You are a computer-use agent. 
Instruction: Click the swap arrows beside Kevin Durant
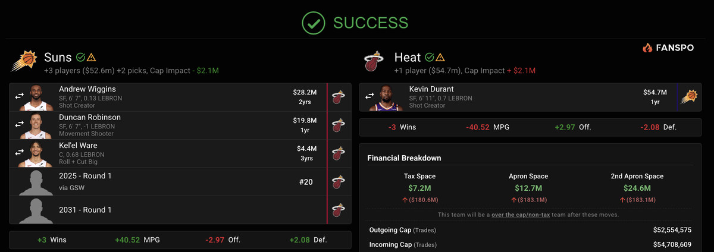coord(369,95)
